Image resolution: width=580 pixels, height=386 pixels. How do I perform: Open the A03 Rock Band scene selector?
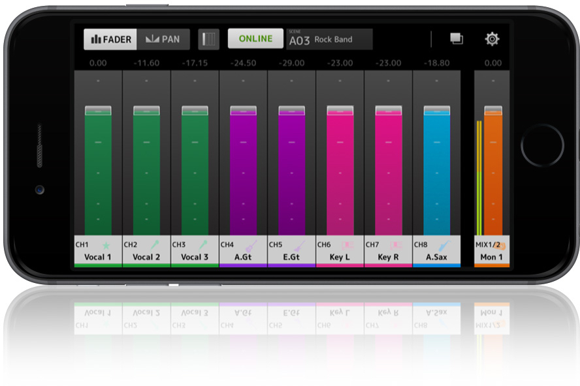pyautogui.click(x=329, y=39)
